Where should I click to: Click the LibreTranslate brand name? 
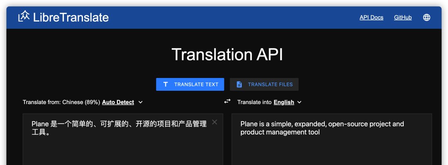(71, 17)
